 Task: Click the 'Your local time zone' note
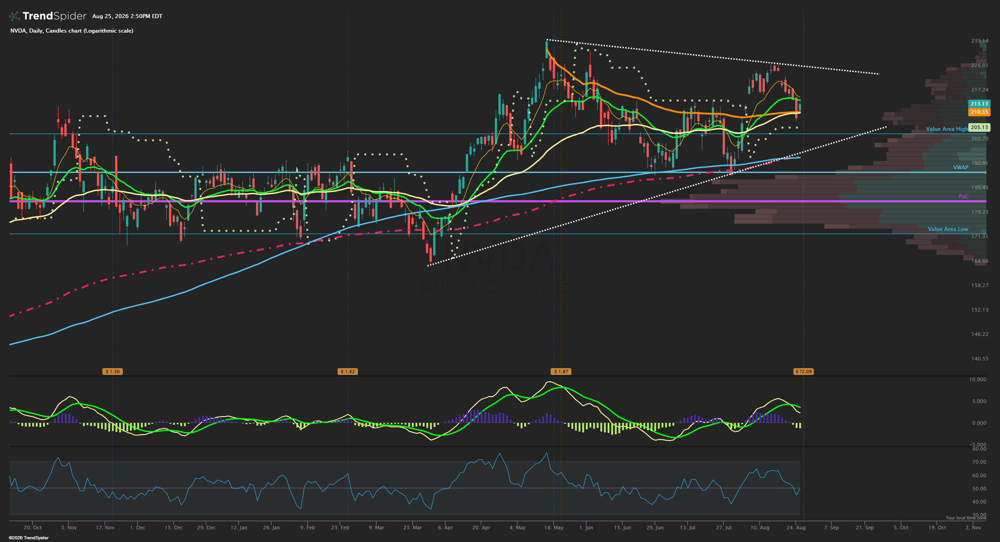[x=966, y=518]
